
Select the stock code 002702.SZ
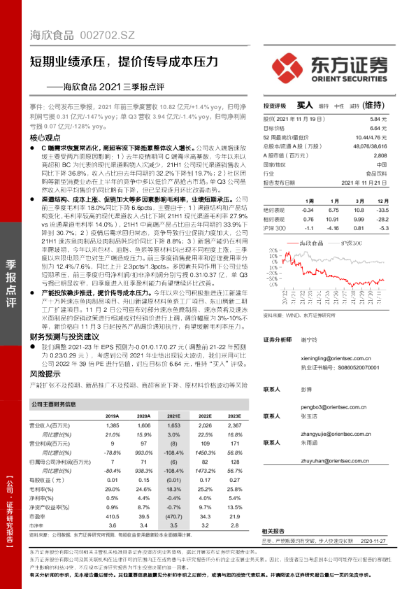(107, 35)
